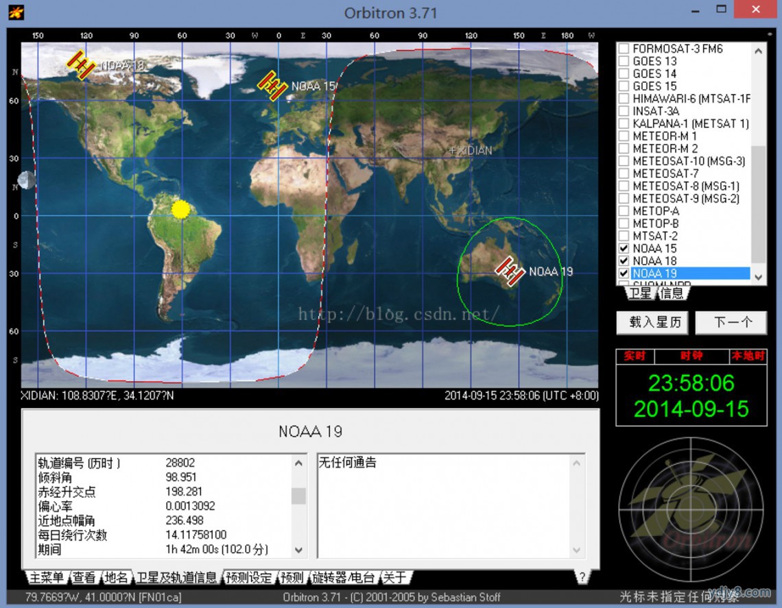Open the help question mark button
This screenshot has height=608, width=782.
[582, 577]
